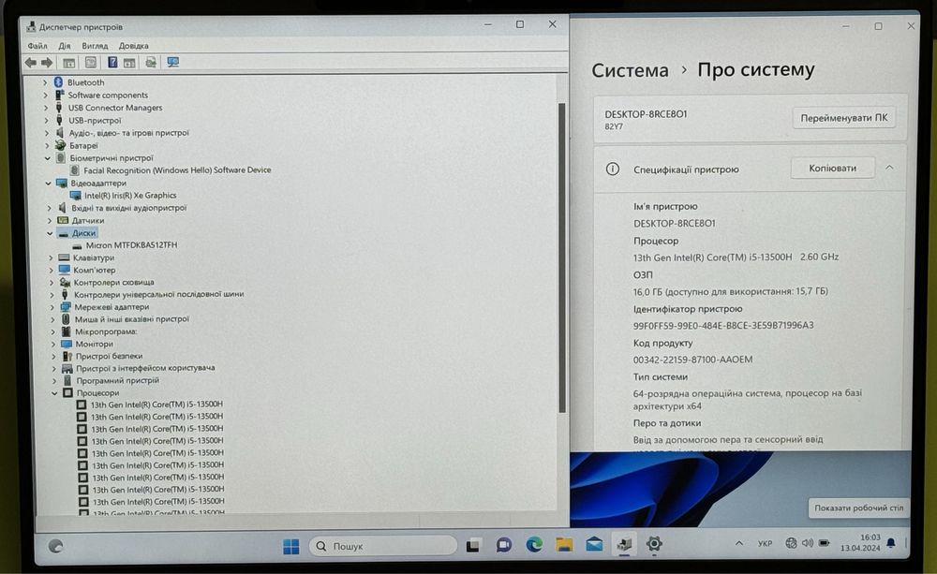The height and width of the screenshot is (574, 937).
Task: Select the Bluetooth icon in device tree
Action: pos(58,81)
